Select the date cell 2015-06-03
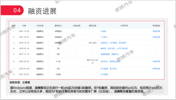Viewport: 176px width, 100px height. pos(24,74)
